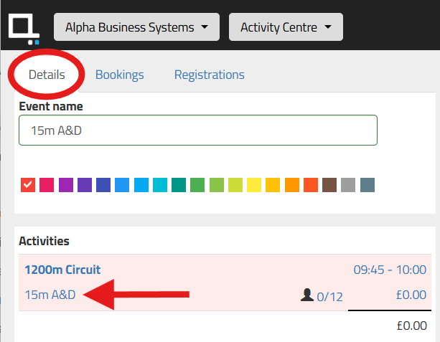Click the 0/12 capacity count
The image size is (440, 342).
tap(329, 297)
